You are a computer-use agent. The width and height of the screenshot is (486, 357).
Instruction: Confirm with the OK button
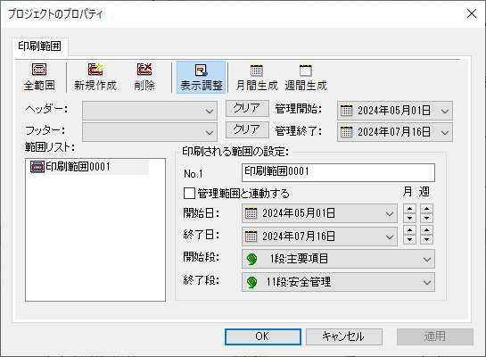(263, 336)
